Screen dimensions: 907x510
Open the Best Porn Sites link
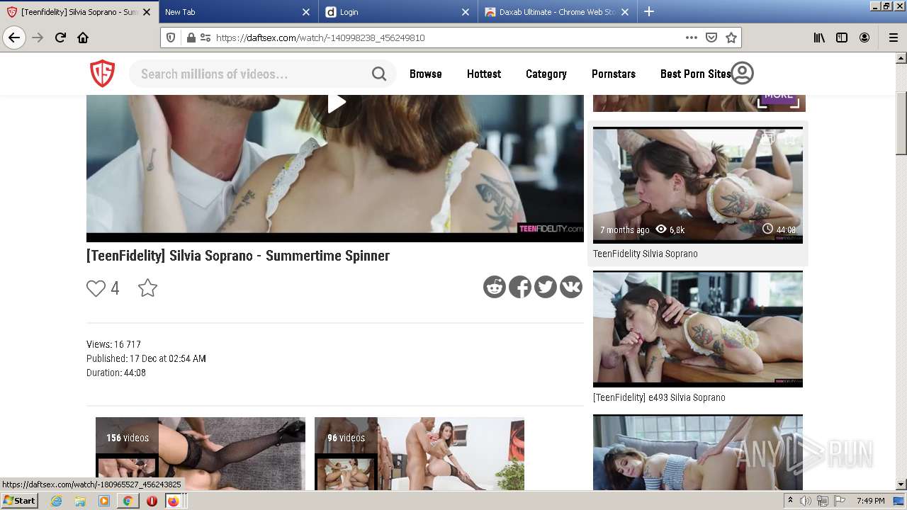pyautogui.click(x=695, y=74)
